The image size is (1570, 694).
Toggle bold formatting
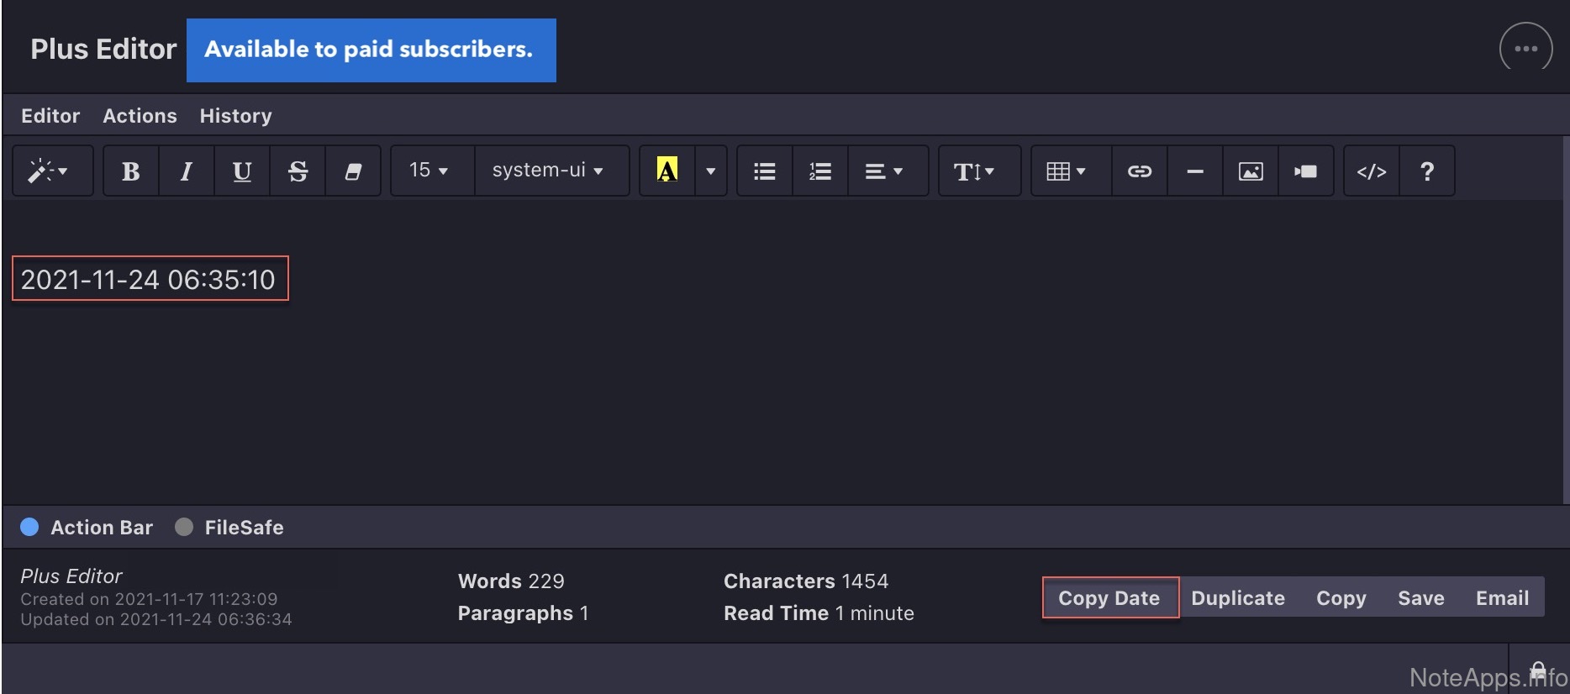click(x=130, y=171)
